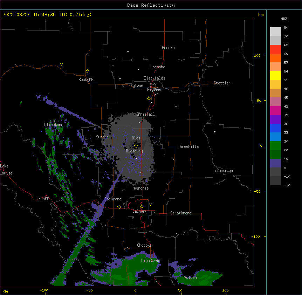Select the -30 value in the dBZ legend
This screenshot has height=295, width=302.
click(x=287, y=185)
